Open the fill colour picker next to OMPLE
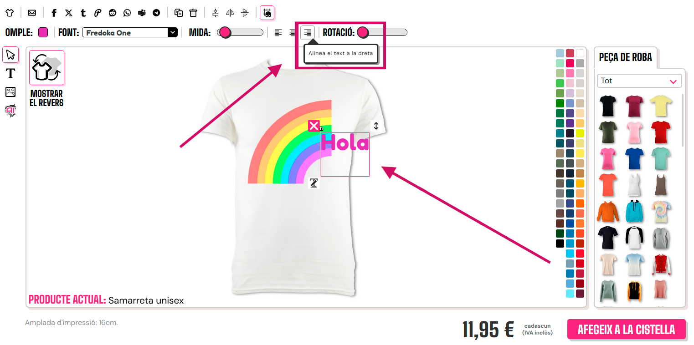 [43, 32]
